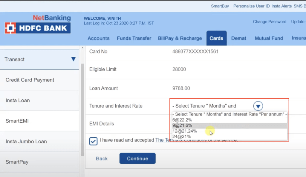Click the Change Password link

270,21
